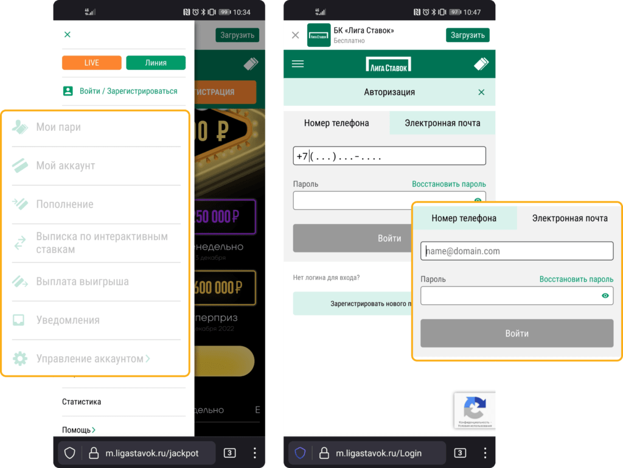Expand the Помощь menu chevron
This screenshot has height=468, width=623.
[94, 430]
